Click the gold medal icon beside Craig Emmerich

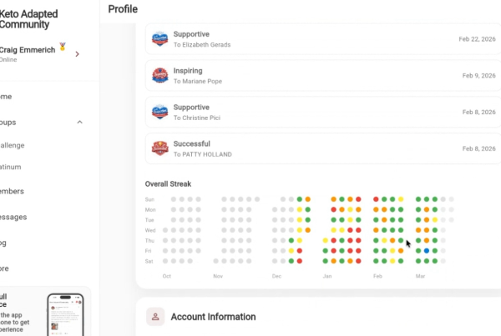[61, 48]
